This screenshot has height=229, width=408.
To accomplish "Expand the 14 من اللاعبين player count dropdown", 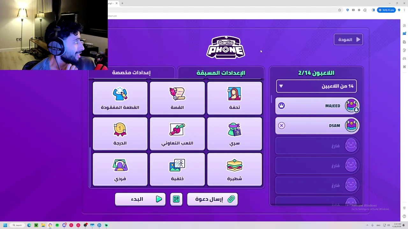I will (x=316, y=86).
